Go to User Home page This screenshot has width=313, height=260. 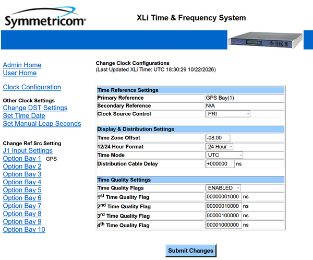point(20,73)
